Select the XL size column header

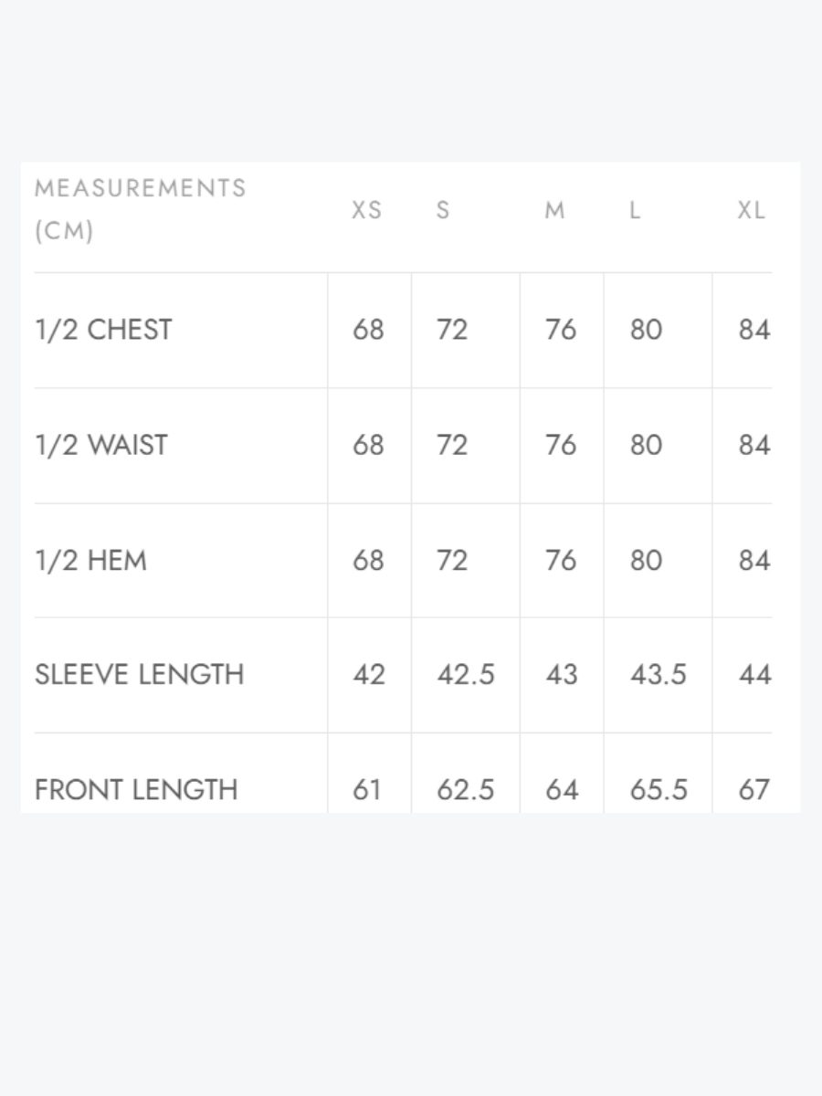click(x=751, y=211)
